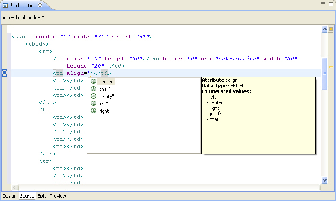Select "center" from the autocomplete list

106,81
